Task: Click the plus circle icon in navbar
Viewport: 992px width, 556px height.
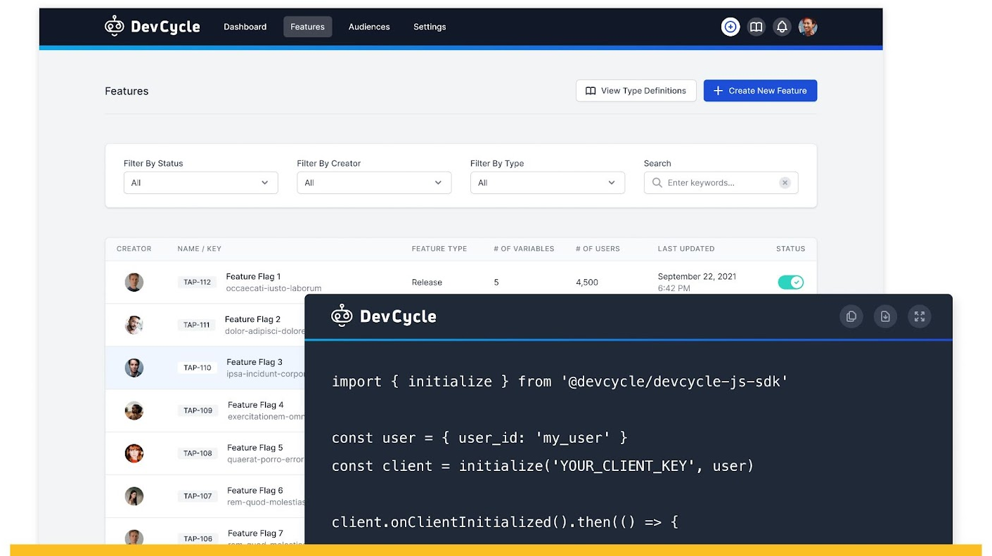Action: coord(730,27)
